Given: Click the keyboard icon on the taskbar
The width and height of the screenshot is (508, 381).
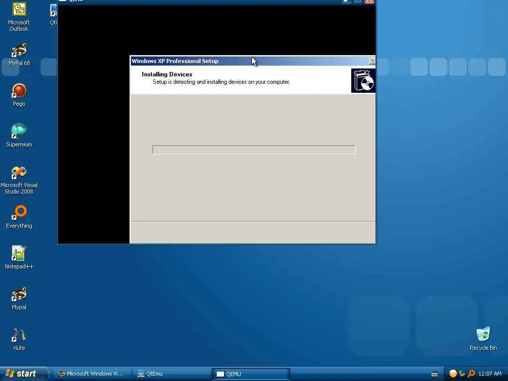Looking at the screenshot, I should 435,374.
